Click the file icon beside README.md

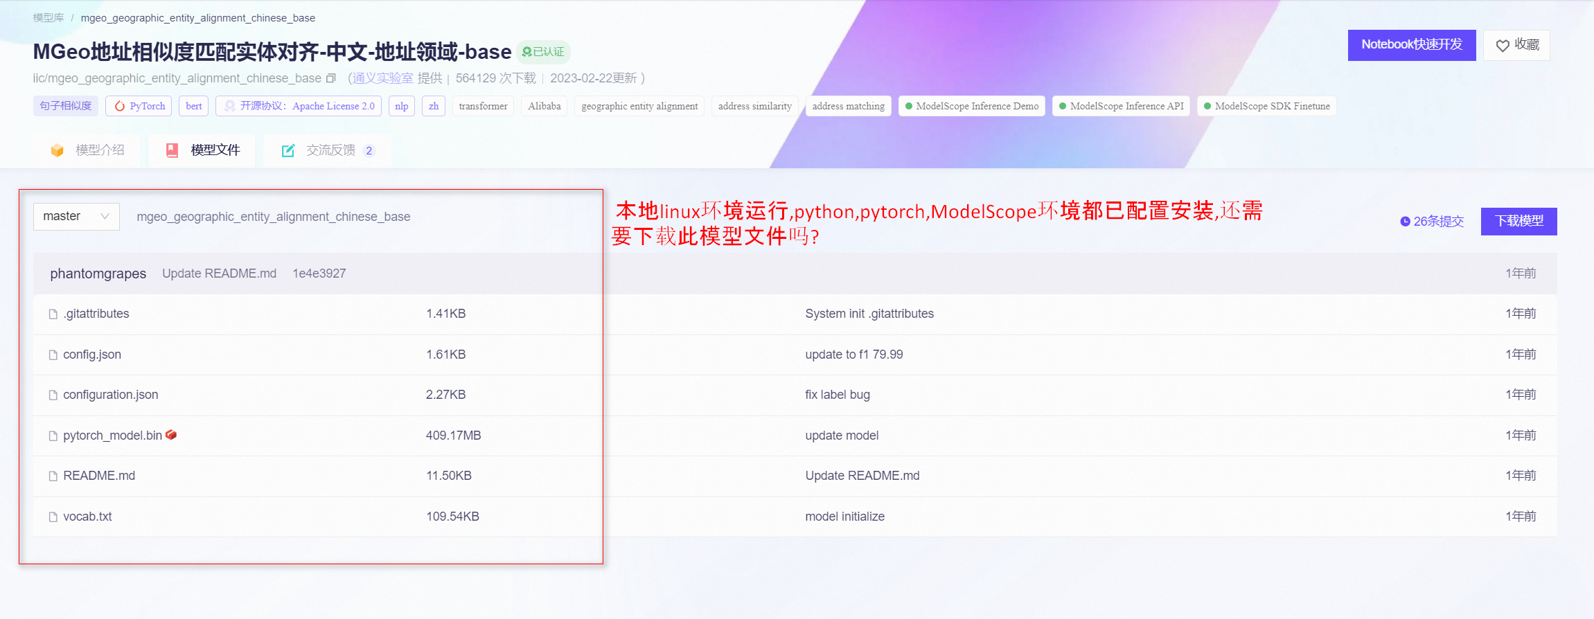(x=53, y=476)
